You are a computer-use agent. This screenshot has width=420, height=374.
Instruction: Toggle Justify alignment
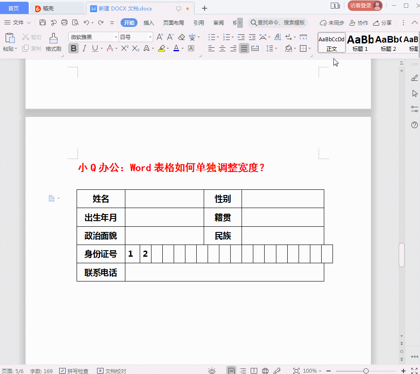(x=244, y=48)
